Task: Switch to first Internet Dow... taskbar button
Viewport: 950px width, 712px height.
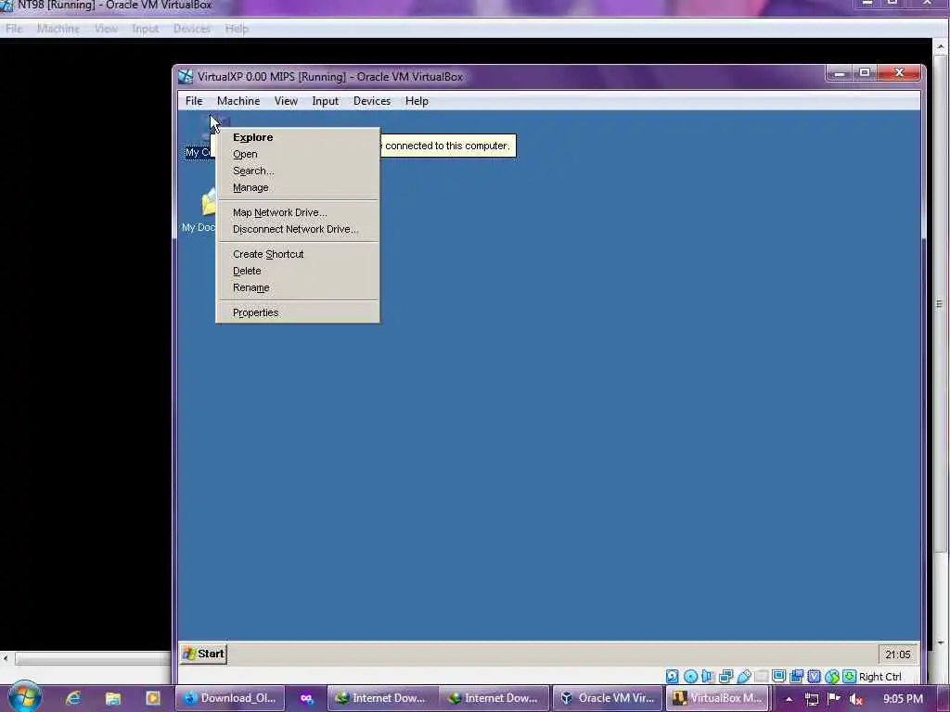Action: point(382,698)
